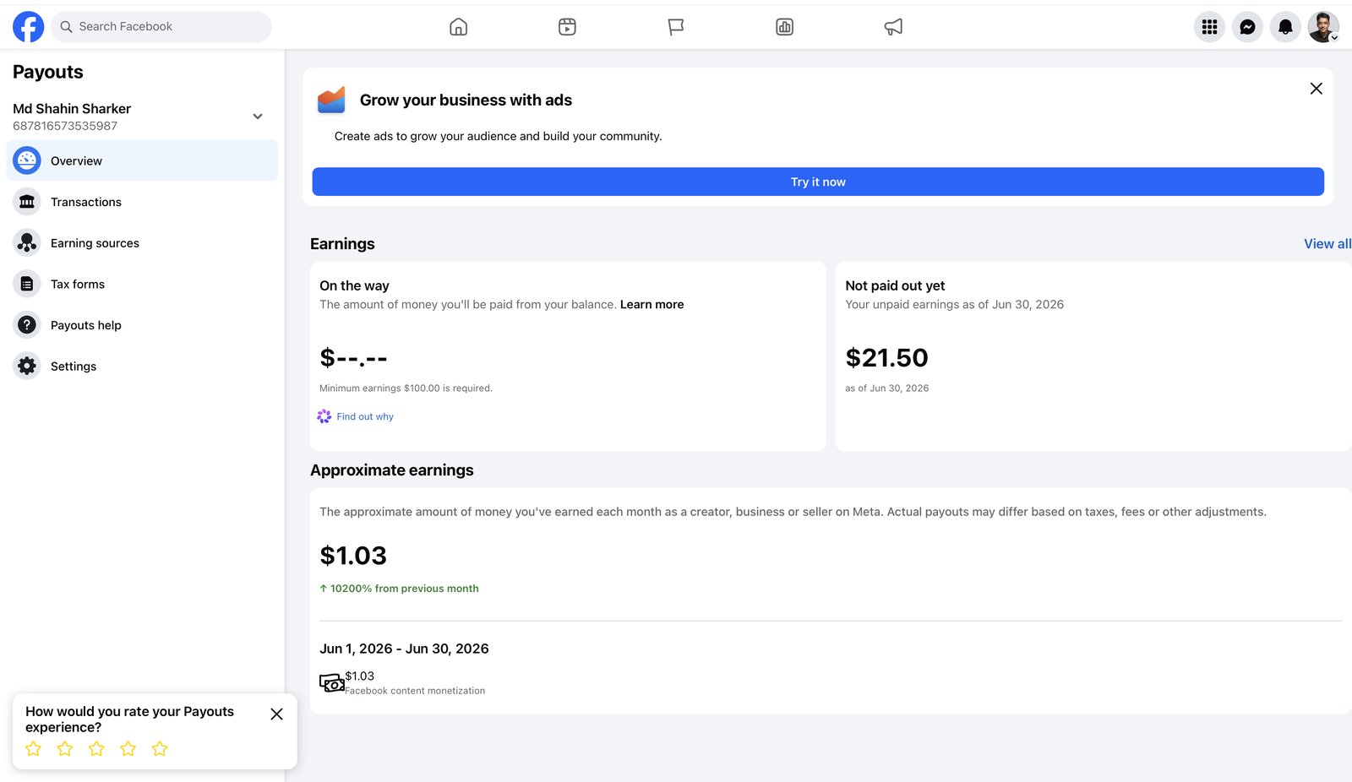Open Tax forms in the sidebar
This screenshot has width=1352, height=782.
pos(142,284)
